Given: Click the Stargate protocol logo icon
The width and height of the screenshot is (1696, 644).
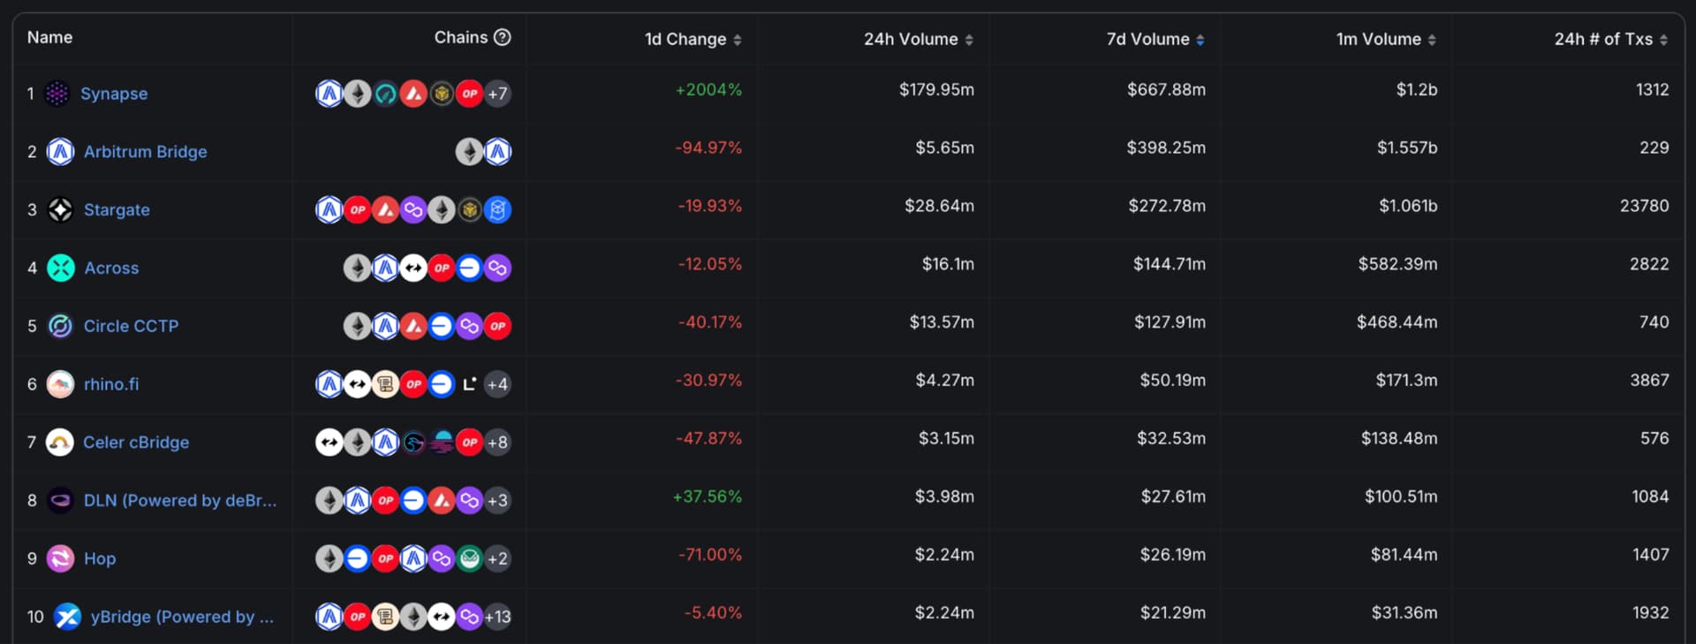Looking at the screenshot, I should click(60, 209).
